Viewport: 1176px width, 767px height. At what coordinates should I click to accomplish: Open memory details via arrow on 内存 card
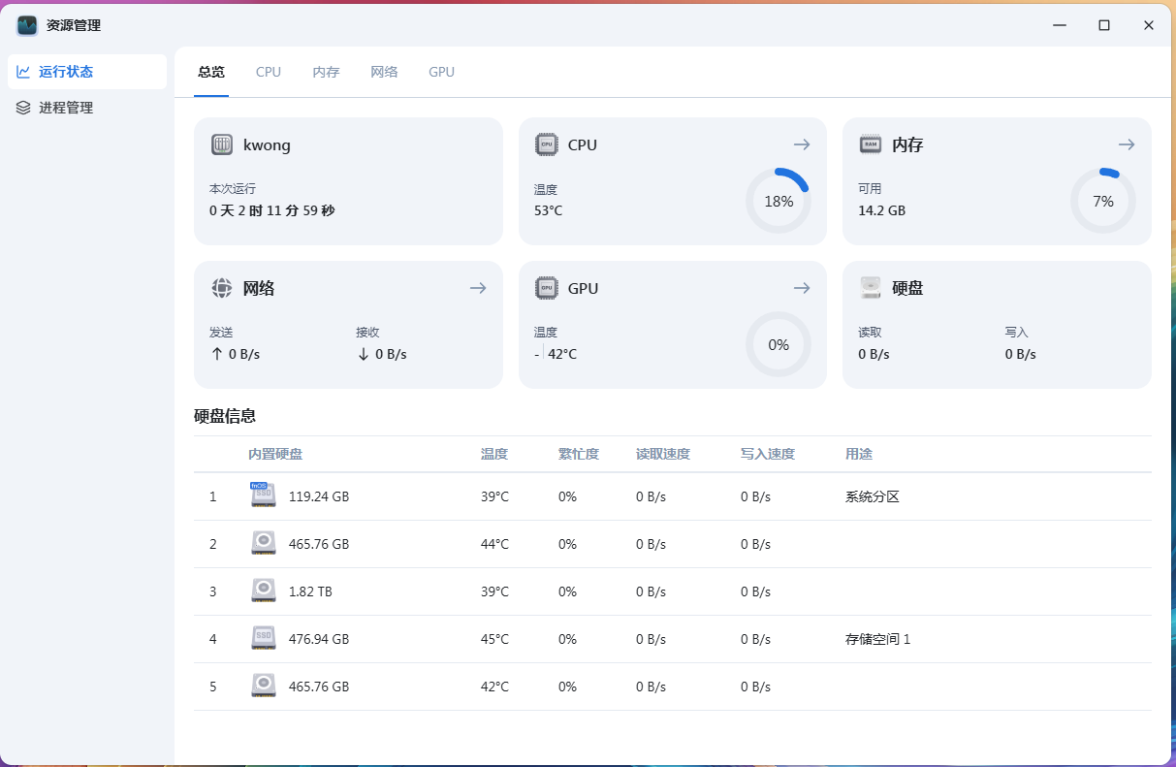(1126, 144)
